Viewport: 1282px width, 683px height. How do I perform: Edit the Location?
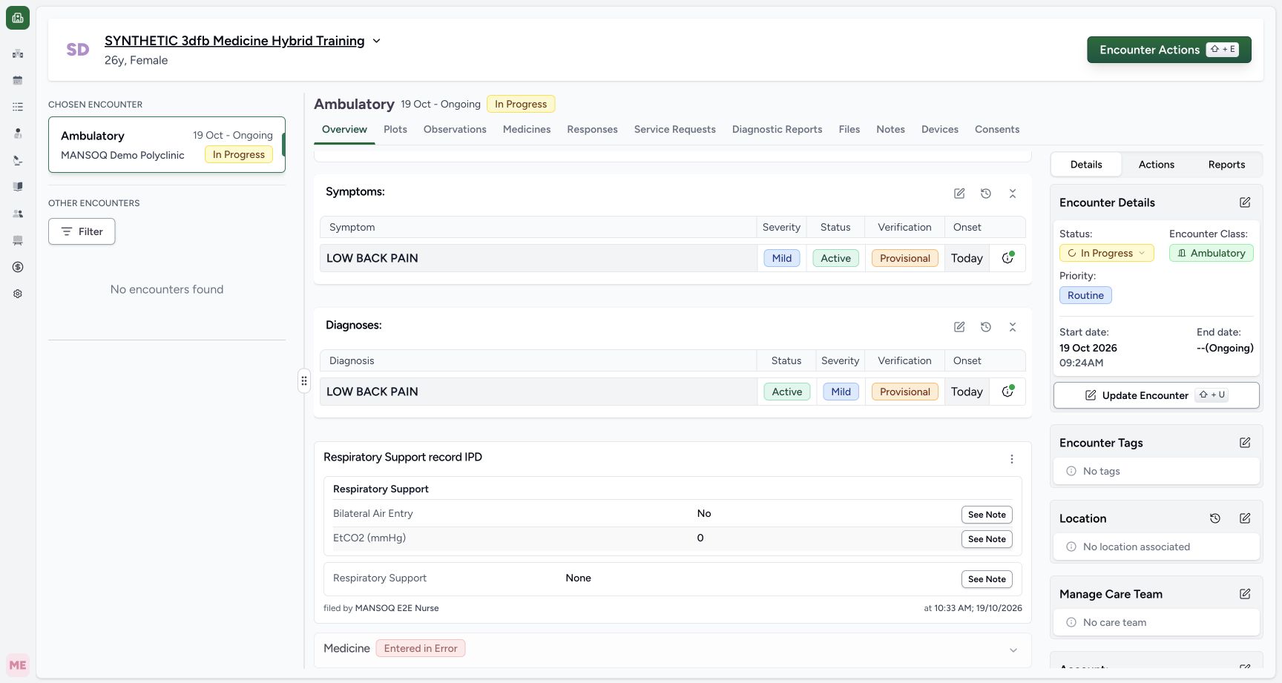click(1245, 518)
